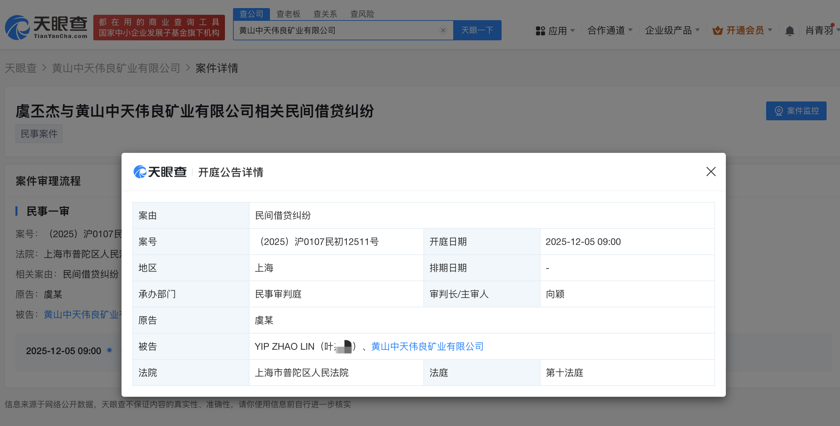Image resolution: width=840 pixels, height=426 pixels.
Task: Click the 天眼查 logo in header
Action: pos(46,28)
